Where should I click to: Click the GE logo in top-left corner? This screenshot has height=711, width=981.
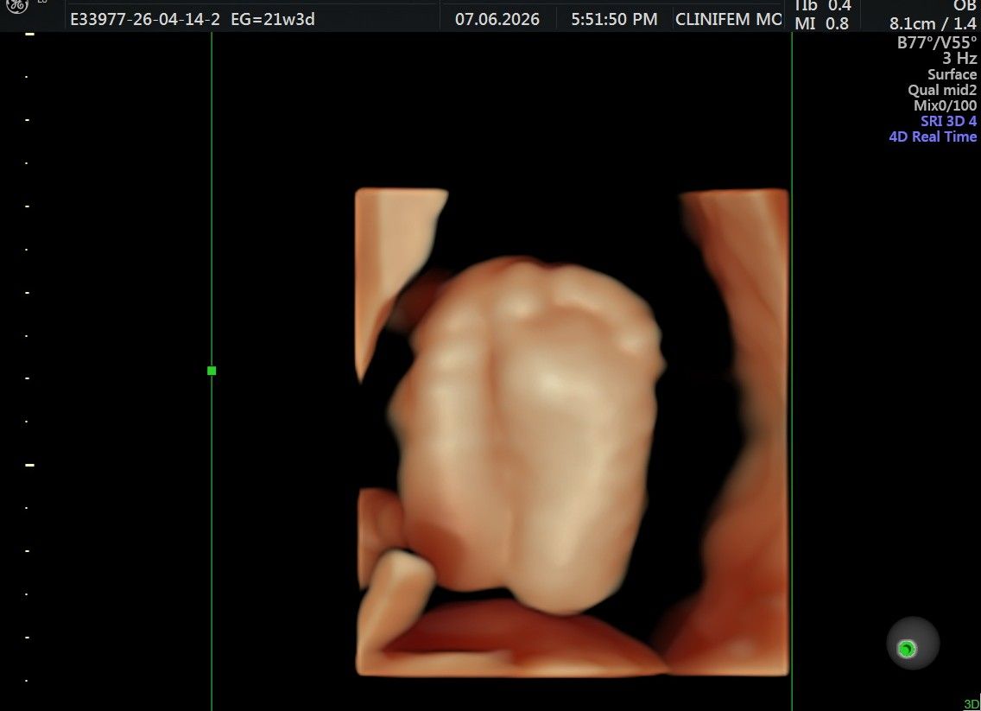point(17,6)
